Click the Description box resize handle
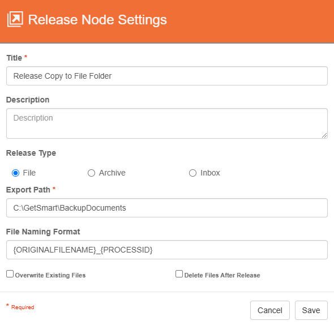The image size is (334, 325). tap(324, 135)
